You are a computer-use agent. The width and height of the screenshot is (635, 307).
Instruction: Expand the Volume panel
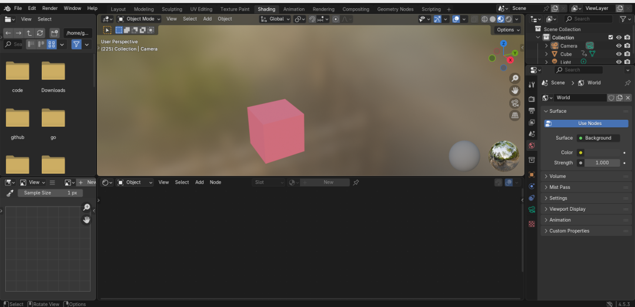[586, 176]
